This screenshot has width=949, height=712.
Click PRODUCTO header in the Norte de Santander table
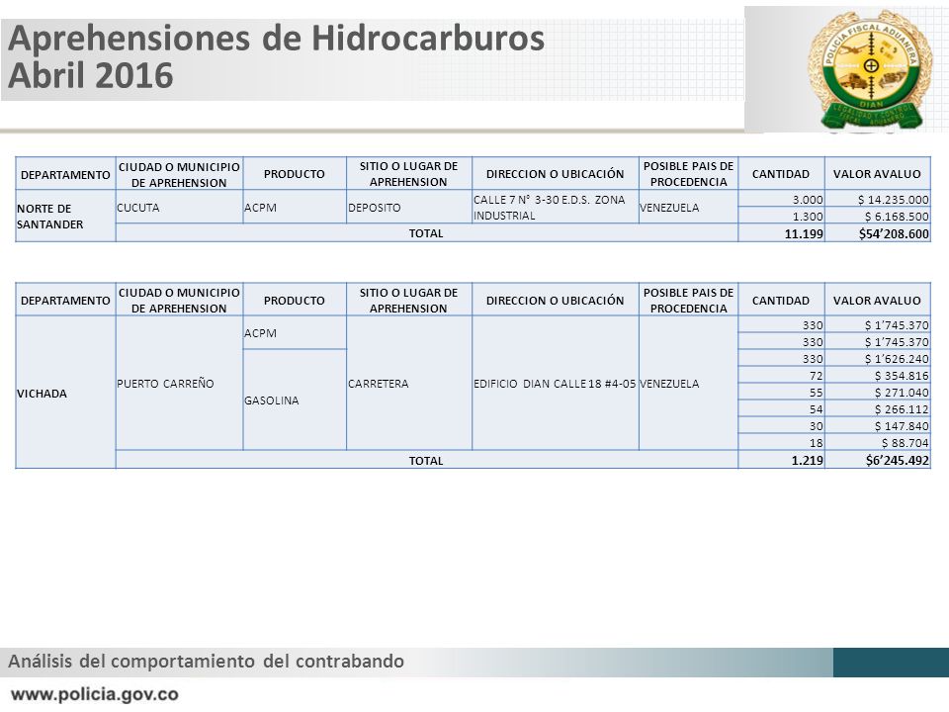pyautogui.click(x=295, y=174)
